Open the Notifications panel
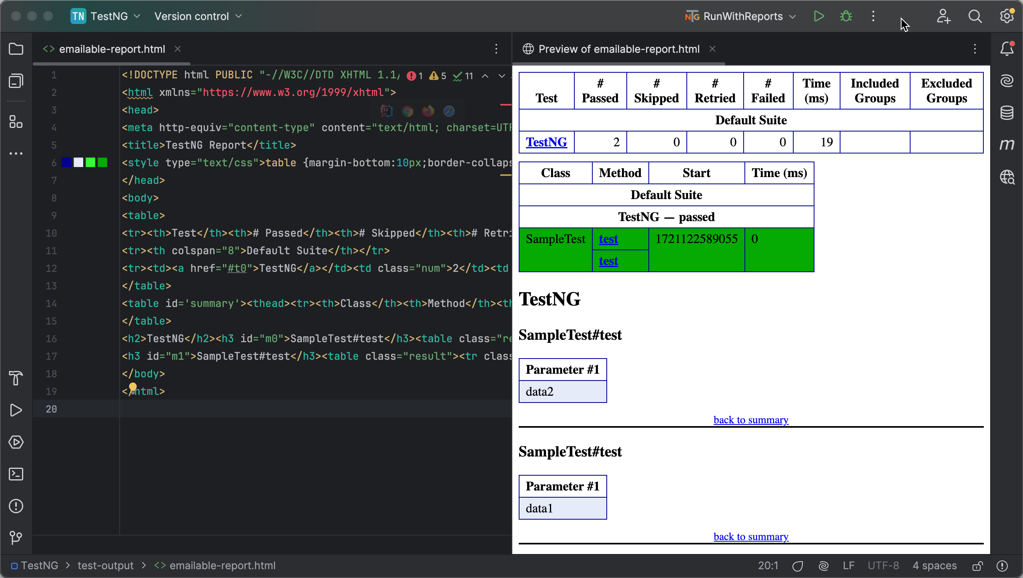 point(1006,48)
